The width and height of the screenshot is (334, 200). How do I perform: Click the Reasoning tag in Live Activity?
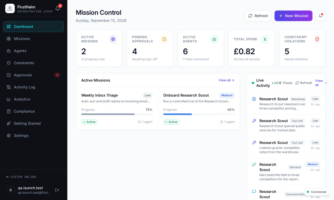(298, 99)
